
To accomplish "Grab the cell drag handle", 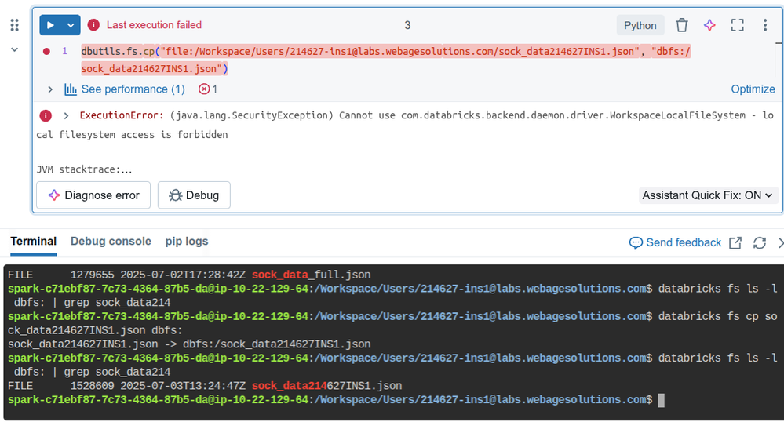I will pyautogui.click(x=14, y=25).
